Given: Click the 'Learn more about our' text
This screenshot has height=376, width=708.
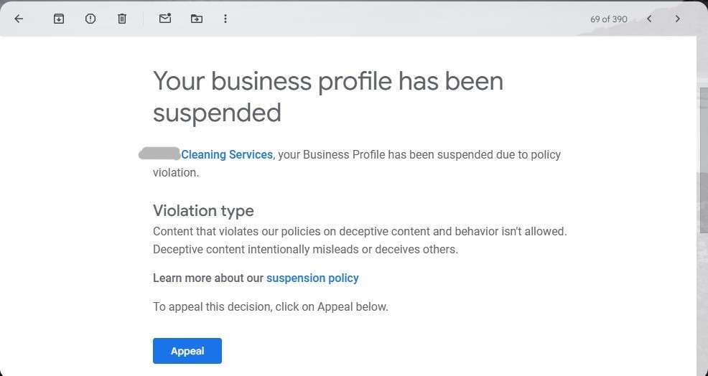Looking at the screenshot, I should pos(208,278).
